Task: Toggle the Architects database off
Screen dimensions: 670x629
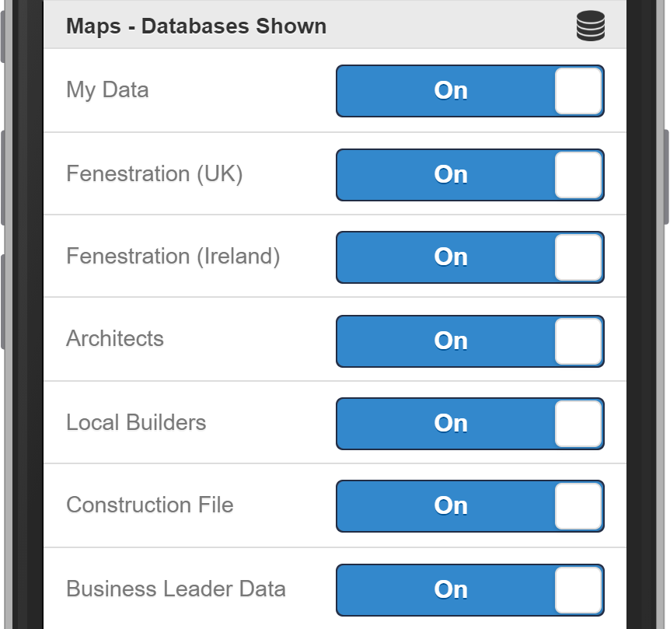Action: coord(469,341)
